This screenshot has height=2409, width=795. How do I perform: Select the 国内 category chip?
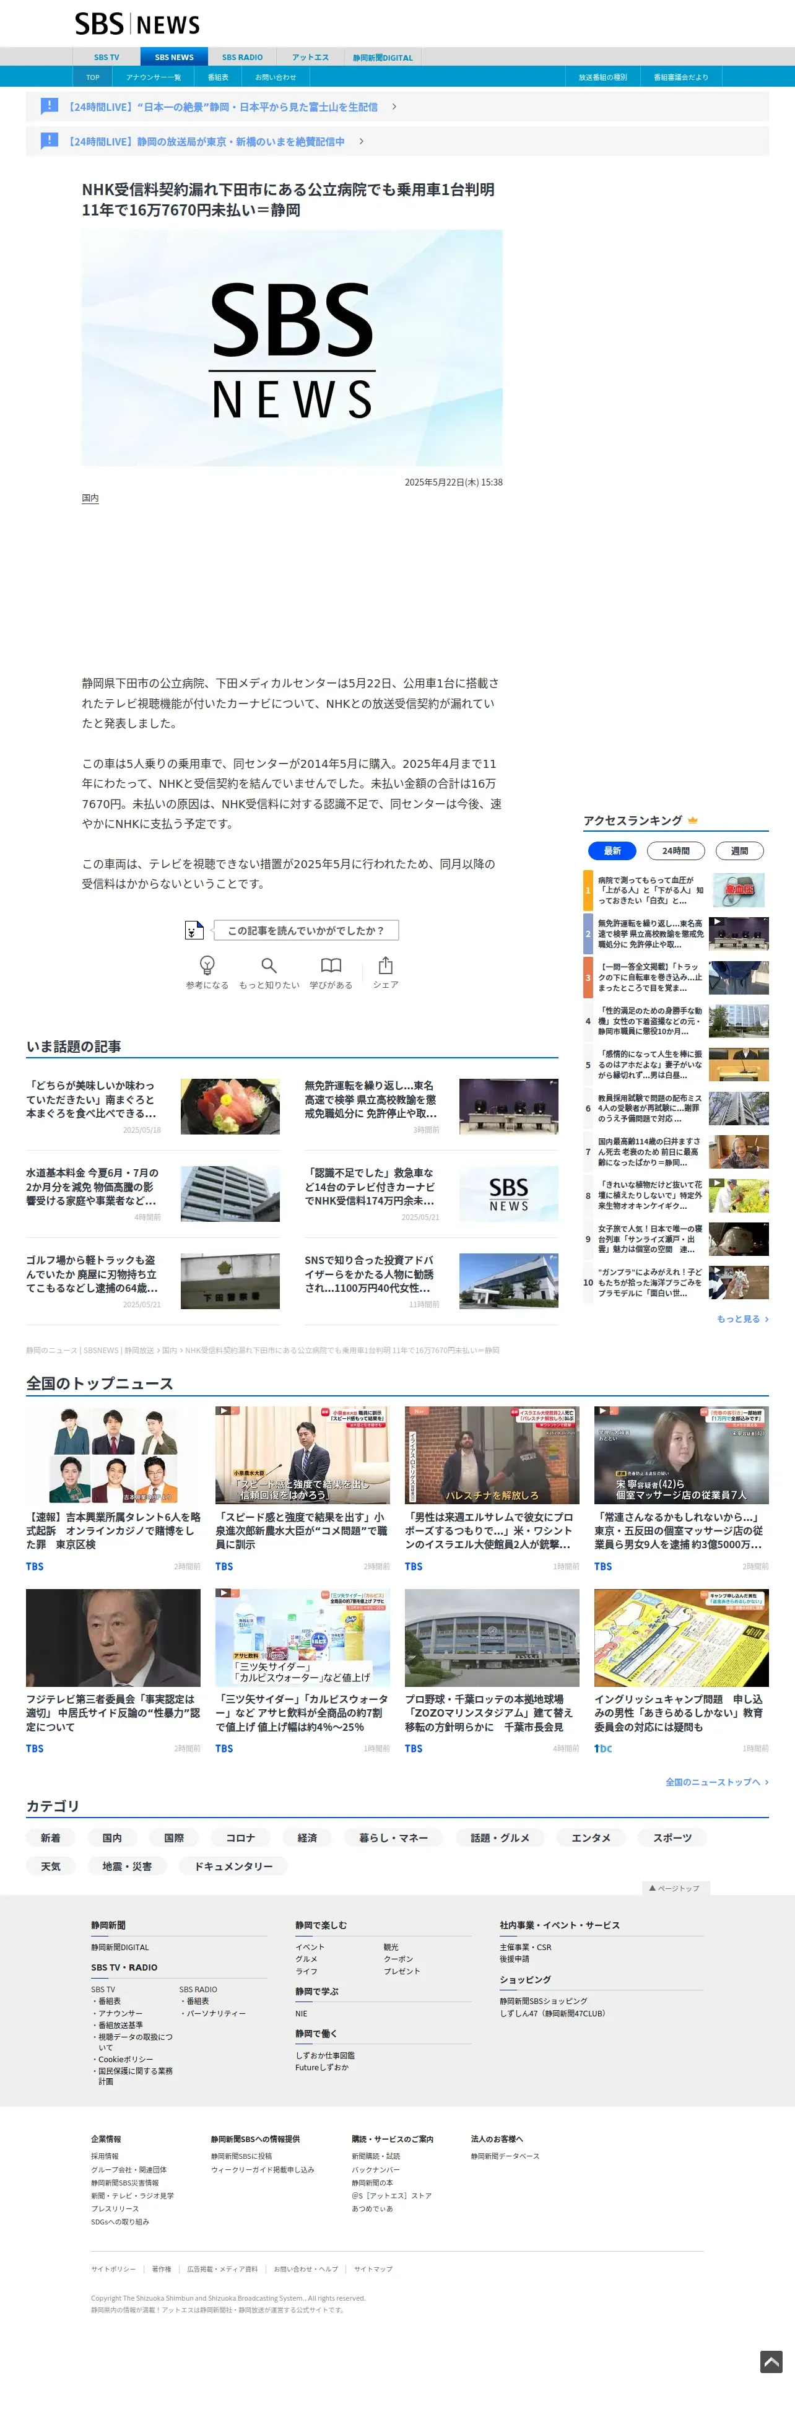point(112,1837)
